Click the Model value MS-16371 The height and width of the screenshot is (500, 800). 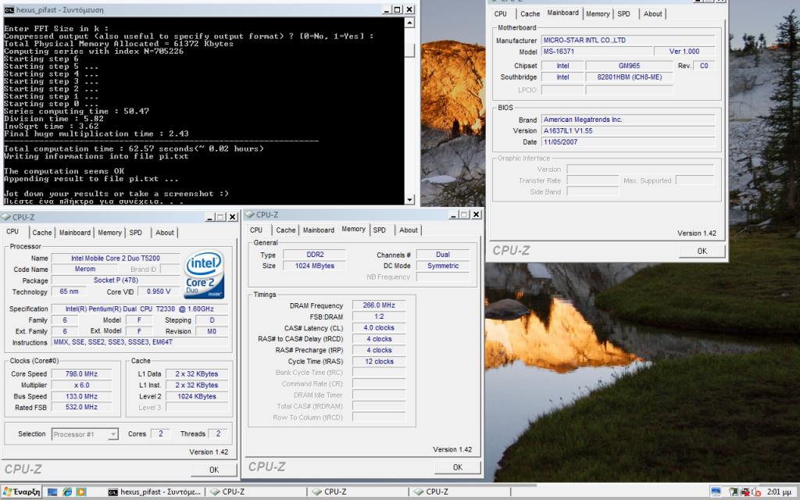(x=596, y=52)
